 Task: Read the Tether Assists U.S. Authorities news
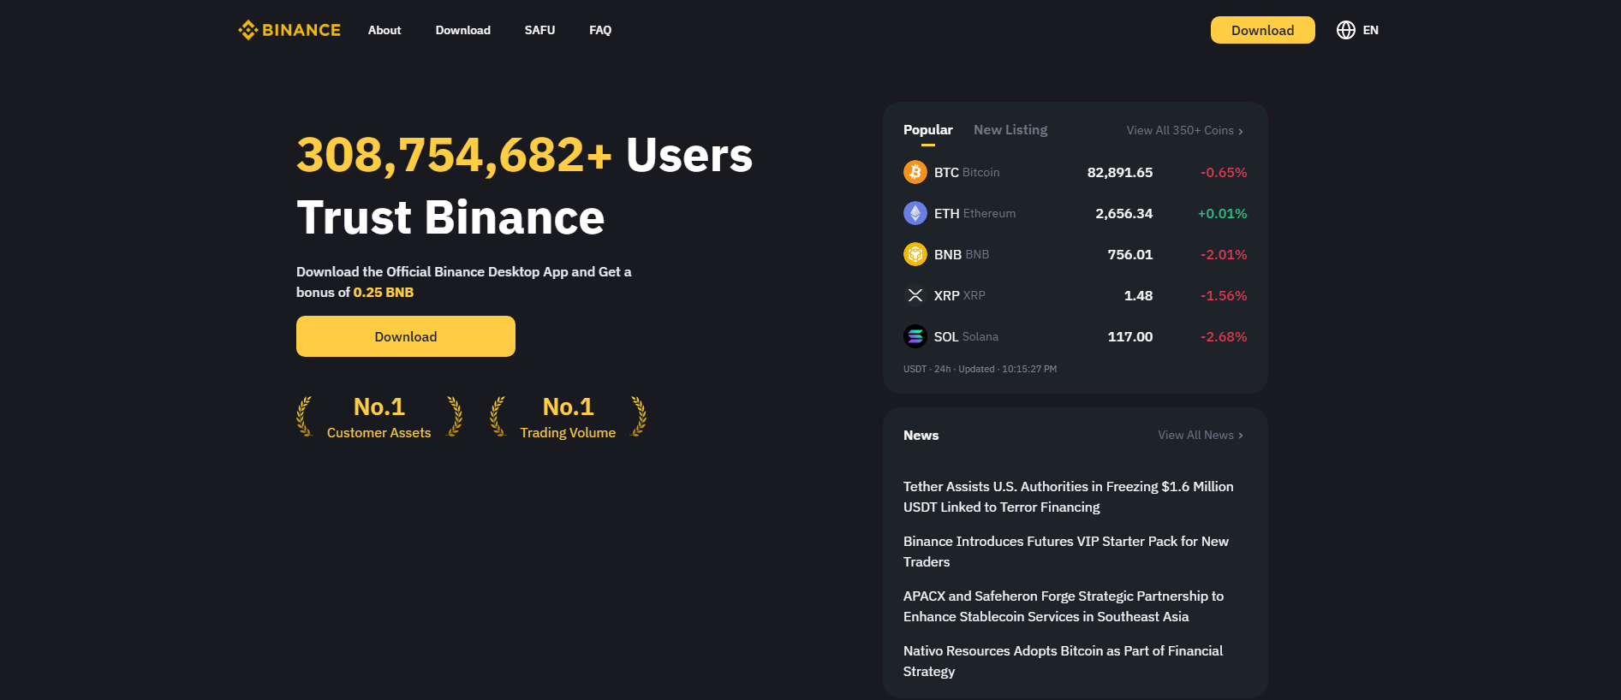pos(1069,496)
